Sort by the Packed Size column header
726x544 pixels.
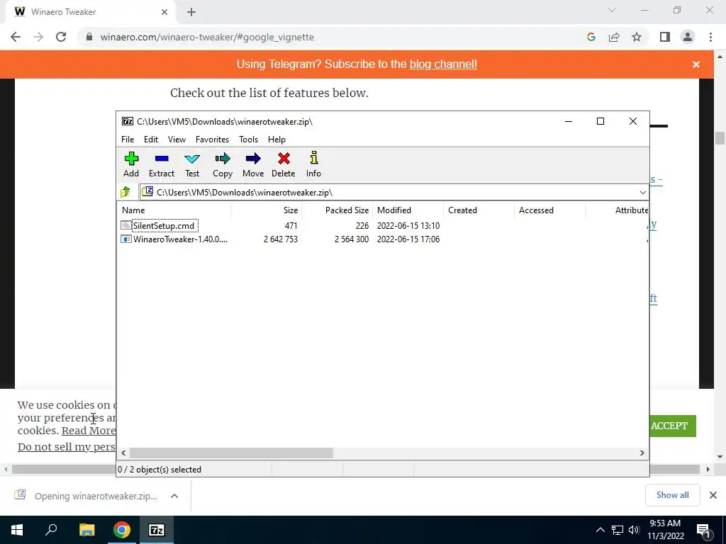point(337,210)
